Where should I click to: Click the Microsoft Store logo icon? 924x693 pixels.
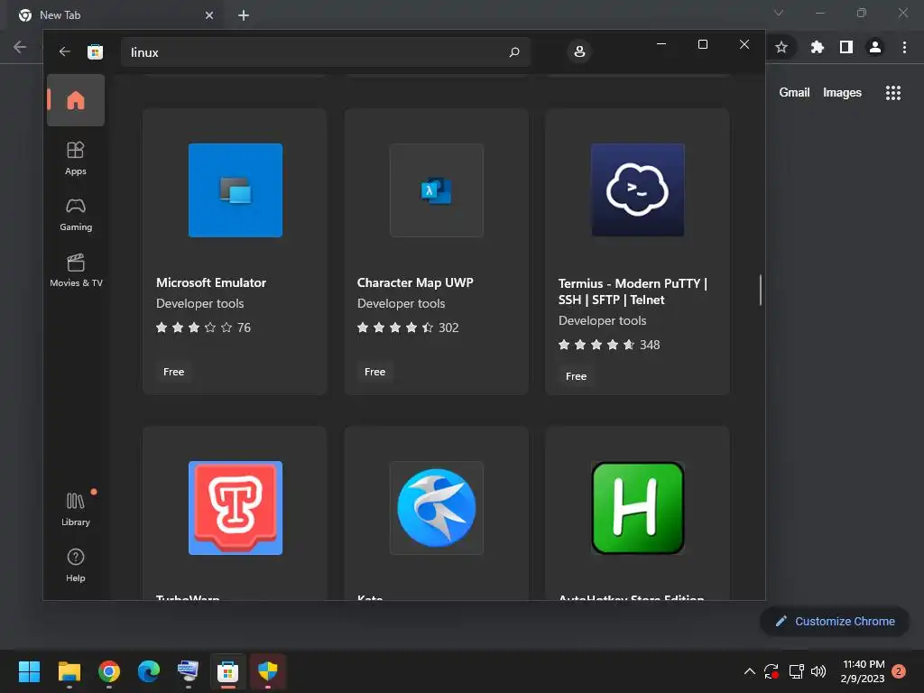coord(95,51)
